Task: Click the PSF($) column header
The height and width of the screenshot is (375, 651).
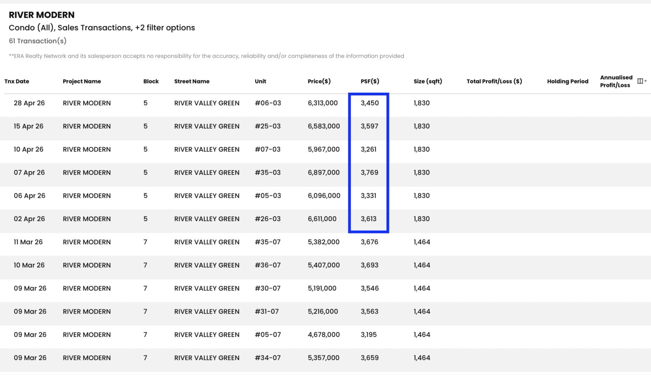Action: (x=370, y=81)
